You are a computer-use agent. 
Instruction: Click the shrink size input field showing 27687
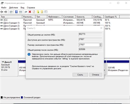click(x=89, y=45)
